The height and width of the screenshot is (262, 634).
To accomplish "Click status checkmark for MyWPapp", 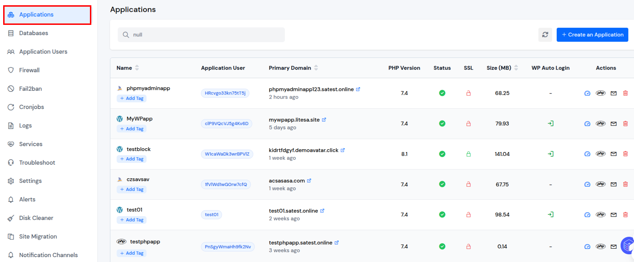I will (442, 123).
